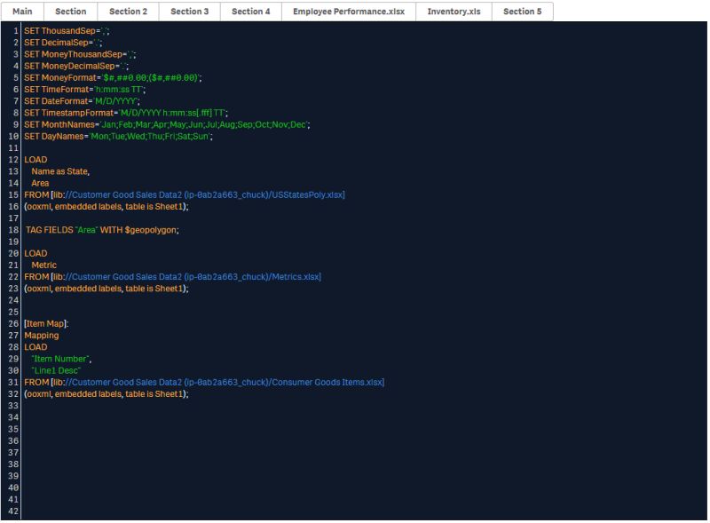
Task: Open the Section 2 tab
Action: point(70,12)
